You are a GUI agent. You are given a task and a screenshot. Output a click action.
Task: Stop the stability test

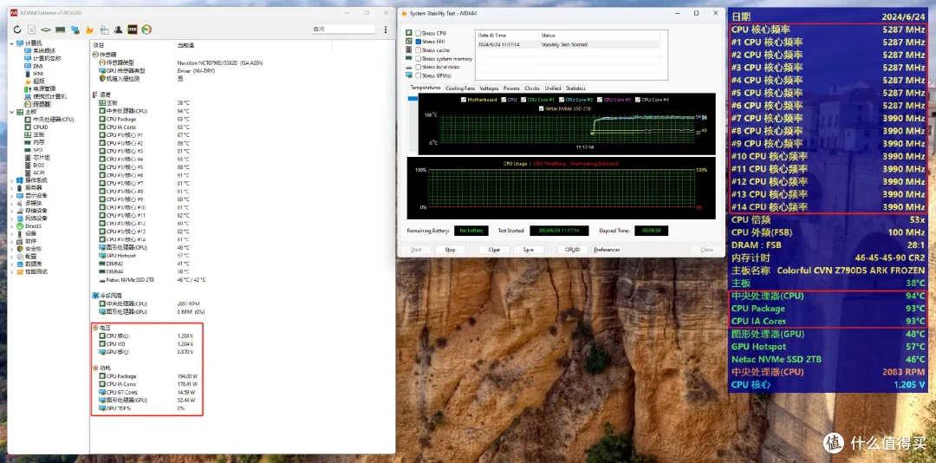450,250
